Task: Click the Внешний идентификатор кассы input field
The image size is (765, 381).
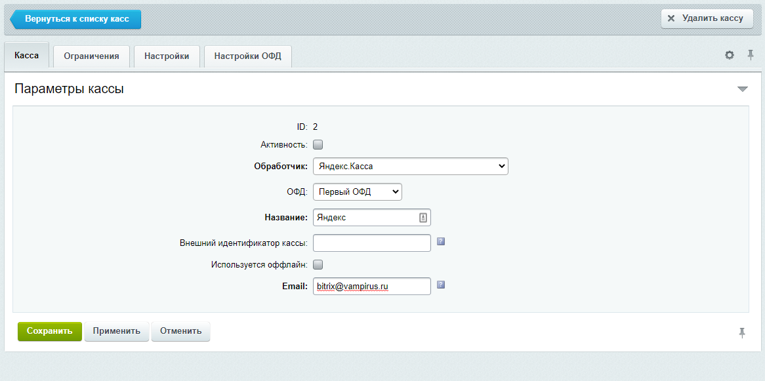Action: [x=371, y=243]
